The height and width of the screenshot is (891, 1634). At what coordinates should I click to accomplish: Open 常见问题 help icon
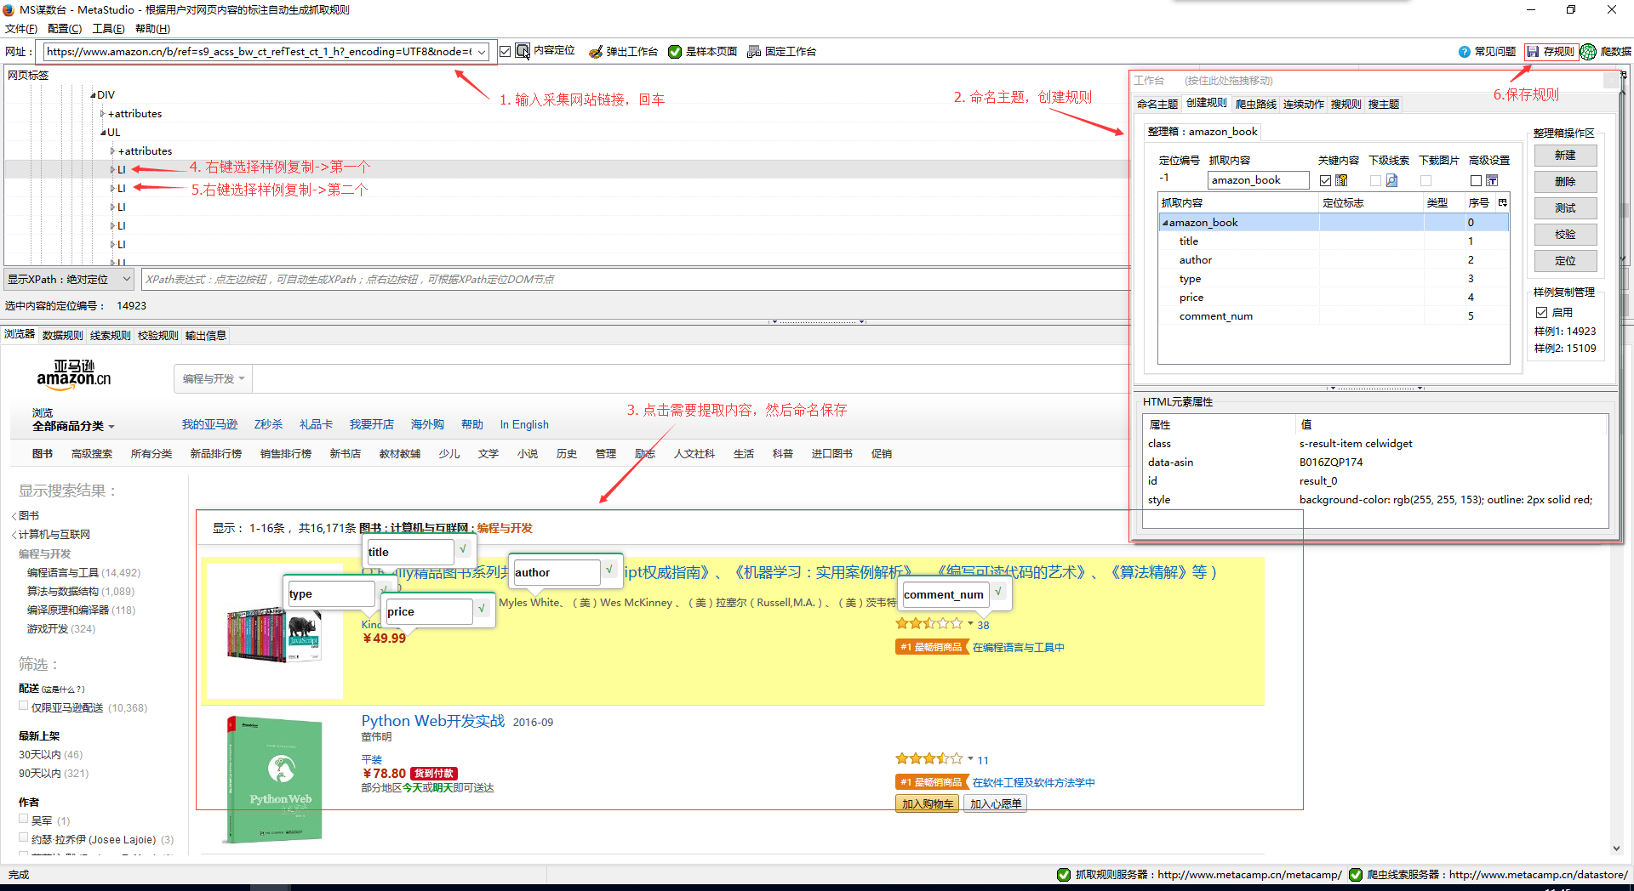(1465, 52)
